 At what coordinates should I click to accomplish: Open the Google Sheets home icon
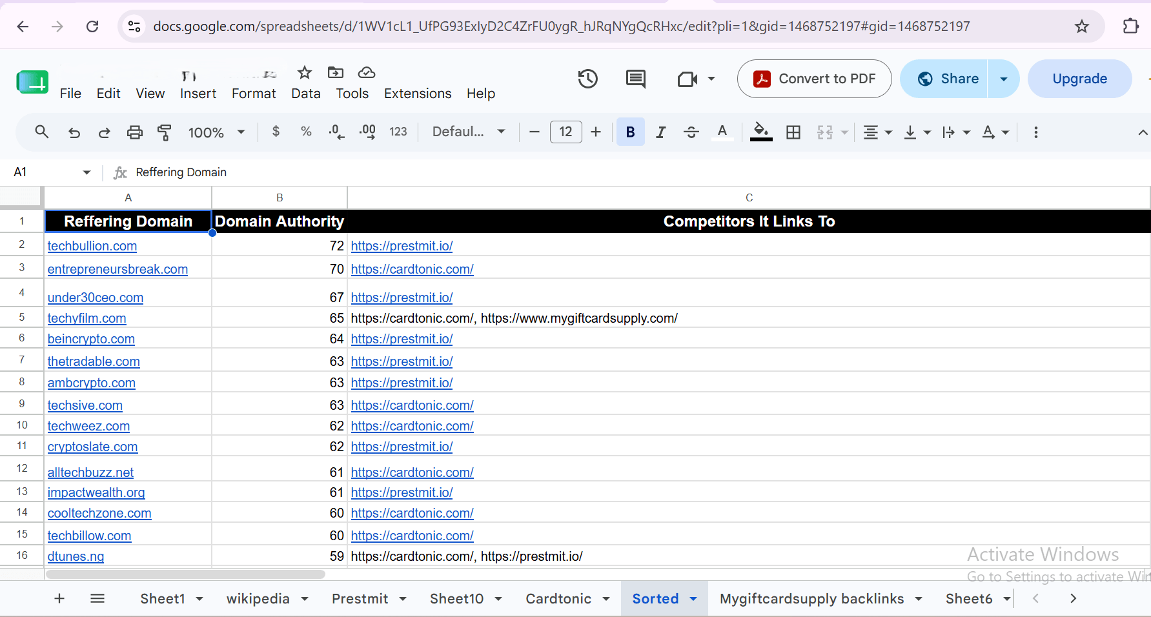pos(32,82)
